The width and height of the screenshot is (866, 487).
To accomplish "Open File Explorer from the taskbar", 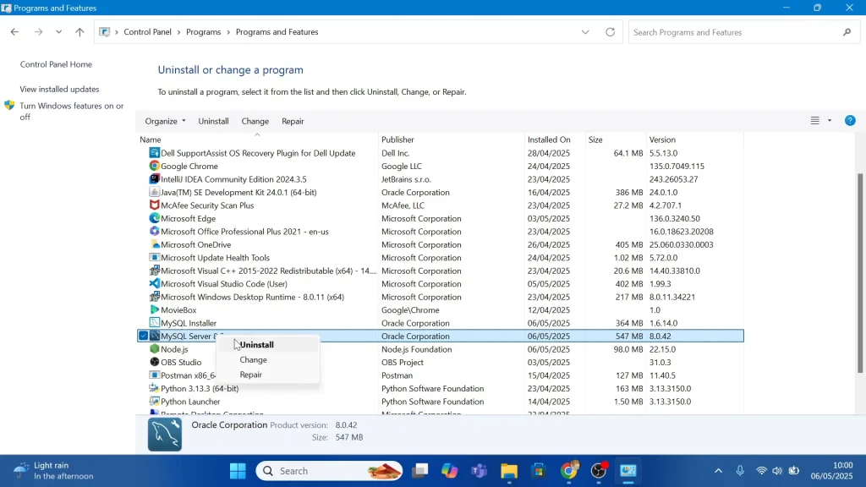I will pos(508,471).
